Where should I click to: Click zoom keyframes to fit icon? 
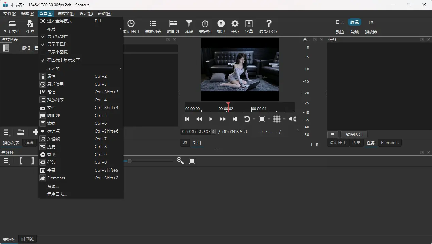tap(192, 161)
